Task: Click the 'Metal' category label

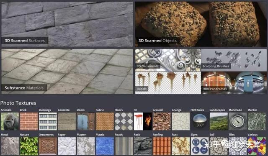Action: coord(5,135)
